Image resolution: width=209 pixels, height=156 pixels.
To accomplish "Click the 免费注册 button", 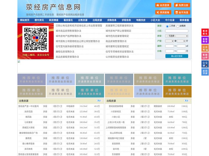I will coord(182,5).
